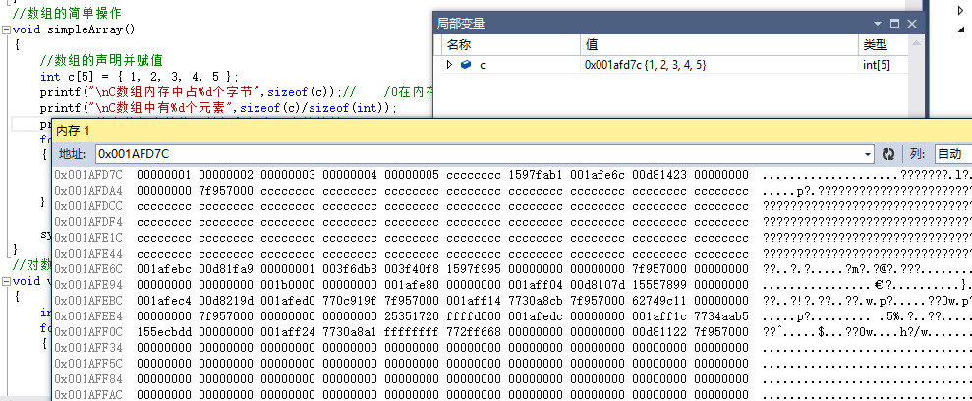This screenshot has width=972, height=401.
Task: Select type cell int[5]
Action: point(877,65)
